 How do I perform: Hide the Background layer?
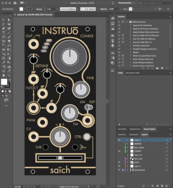click(x=119, y=170)
